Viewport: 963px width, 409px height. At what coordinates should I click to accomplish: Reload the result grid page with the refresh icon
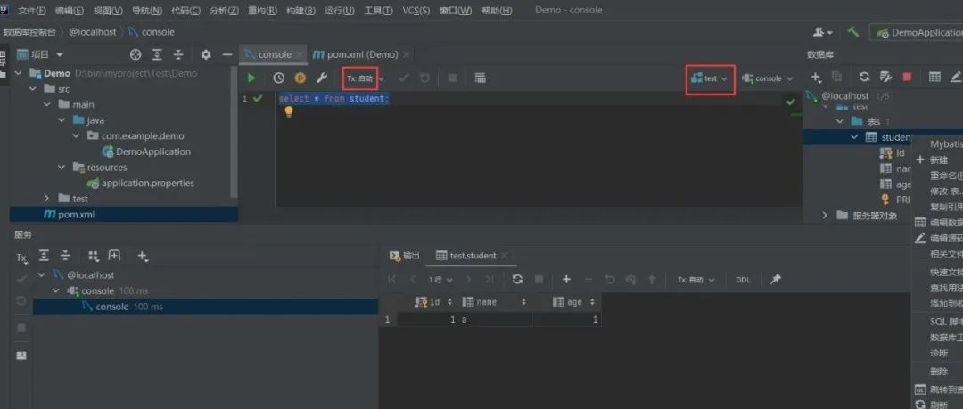coord(518,280)
